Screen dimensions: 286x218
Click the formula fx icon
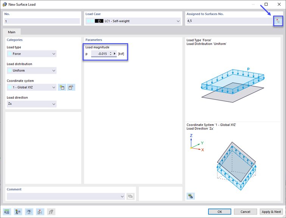[51, 212]
